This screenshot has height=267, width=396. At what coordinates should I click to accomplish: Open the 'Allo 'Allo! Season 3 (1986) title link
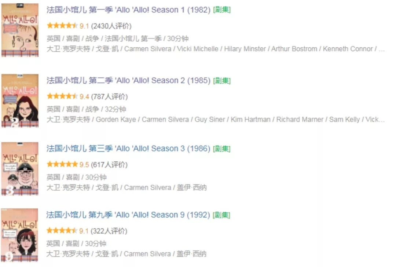point(128,149)
